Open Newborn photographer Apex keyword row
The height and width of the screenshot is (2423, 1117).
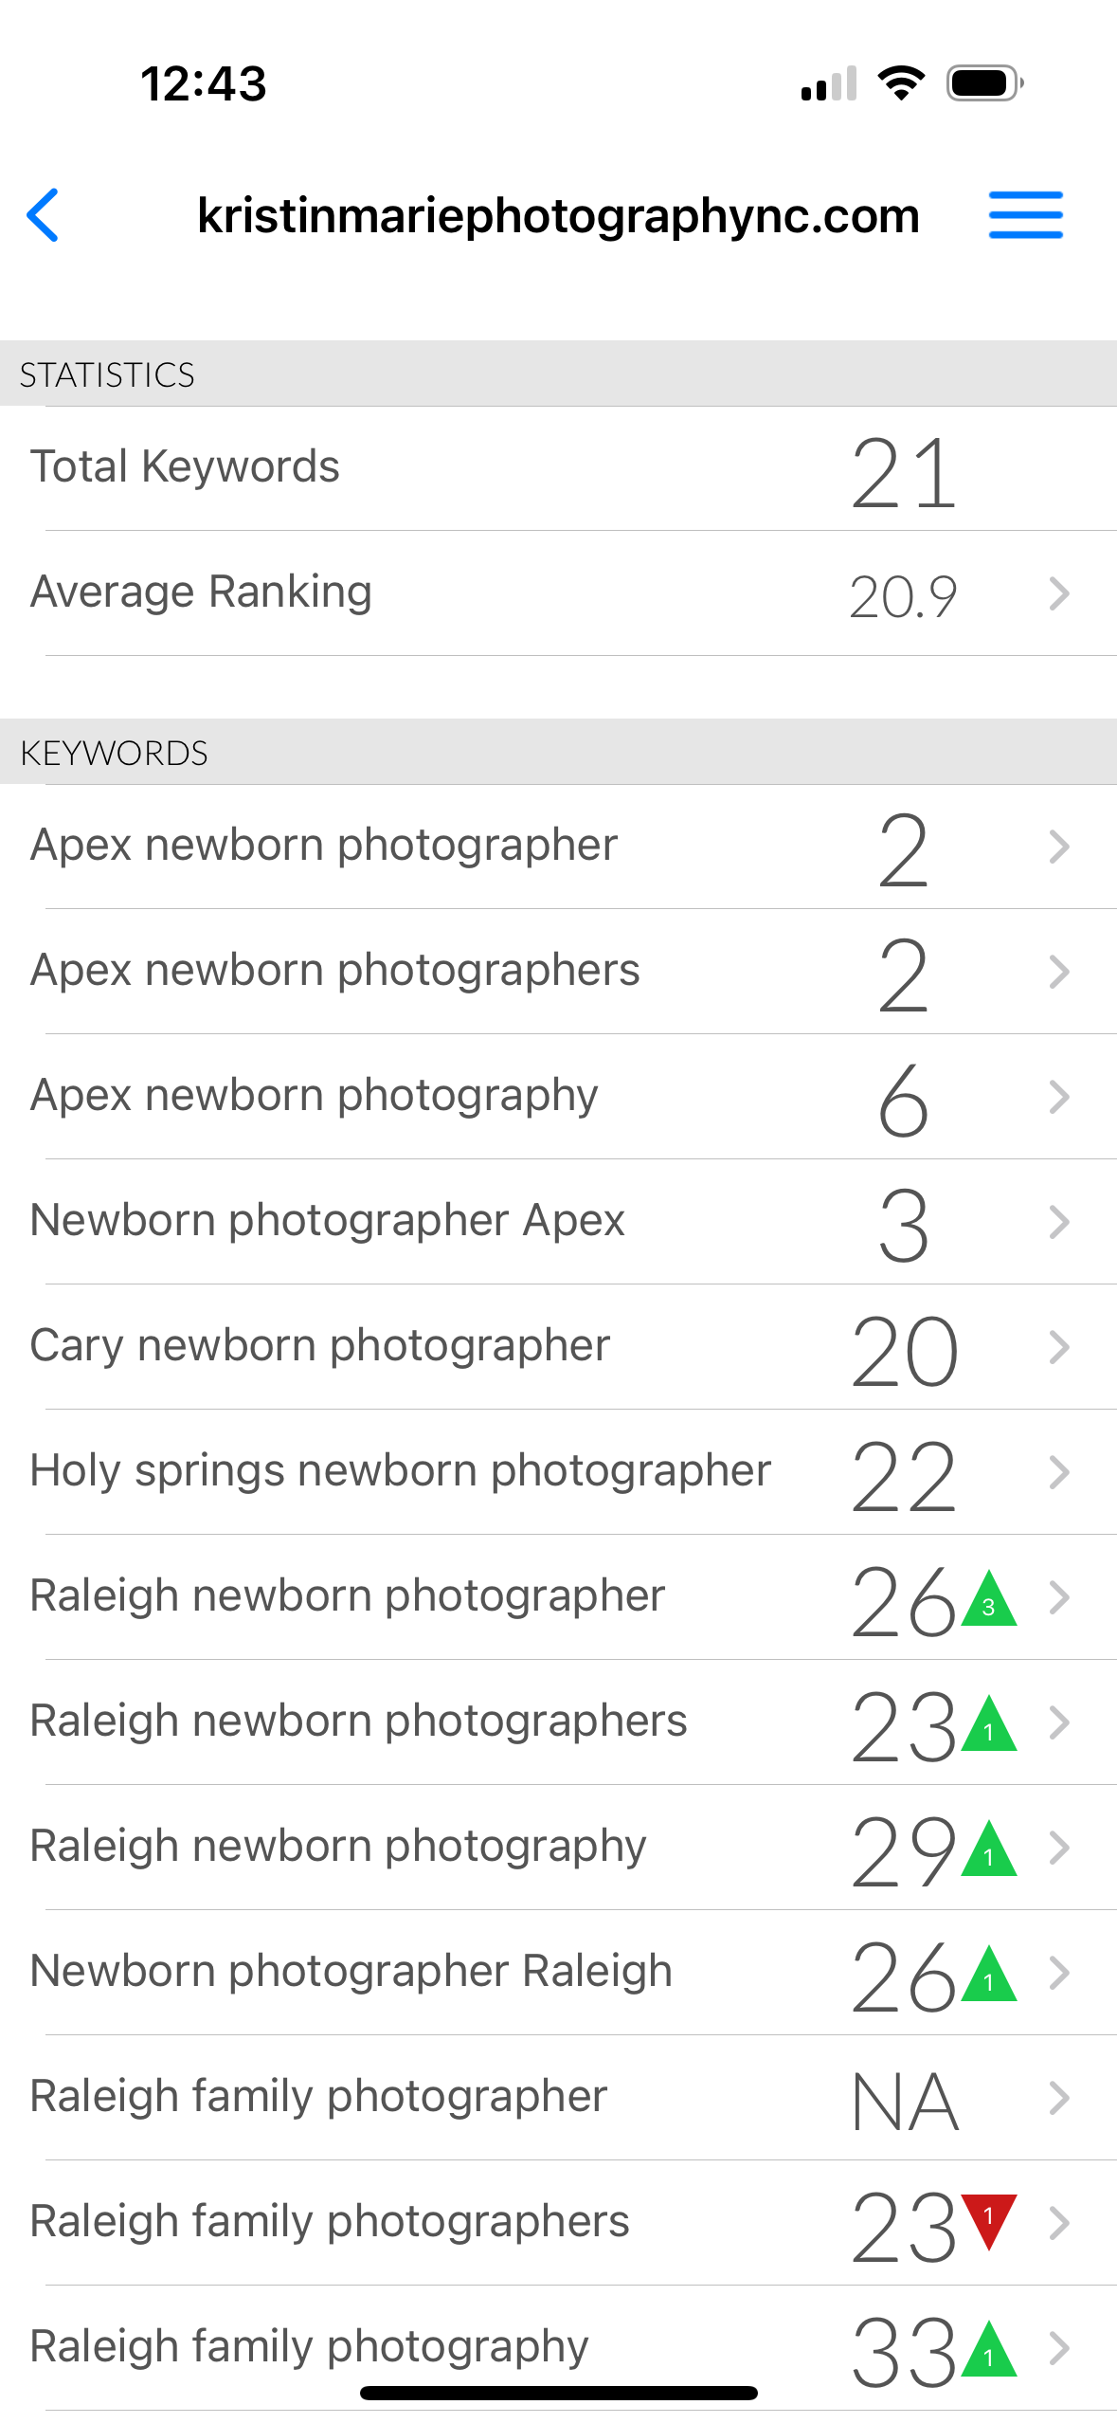(x=328, y=1221)
